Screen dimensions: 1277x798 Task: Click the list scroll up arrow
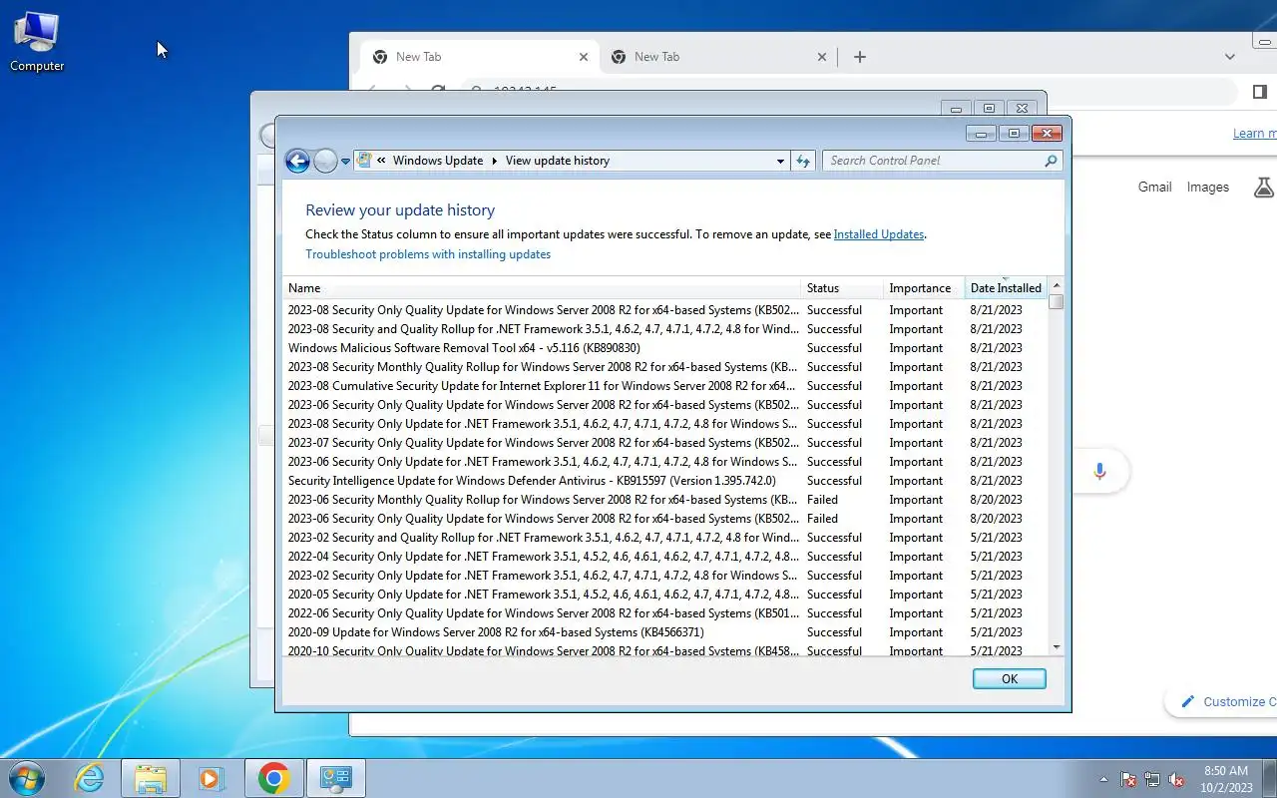coord(1057,285)
